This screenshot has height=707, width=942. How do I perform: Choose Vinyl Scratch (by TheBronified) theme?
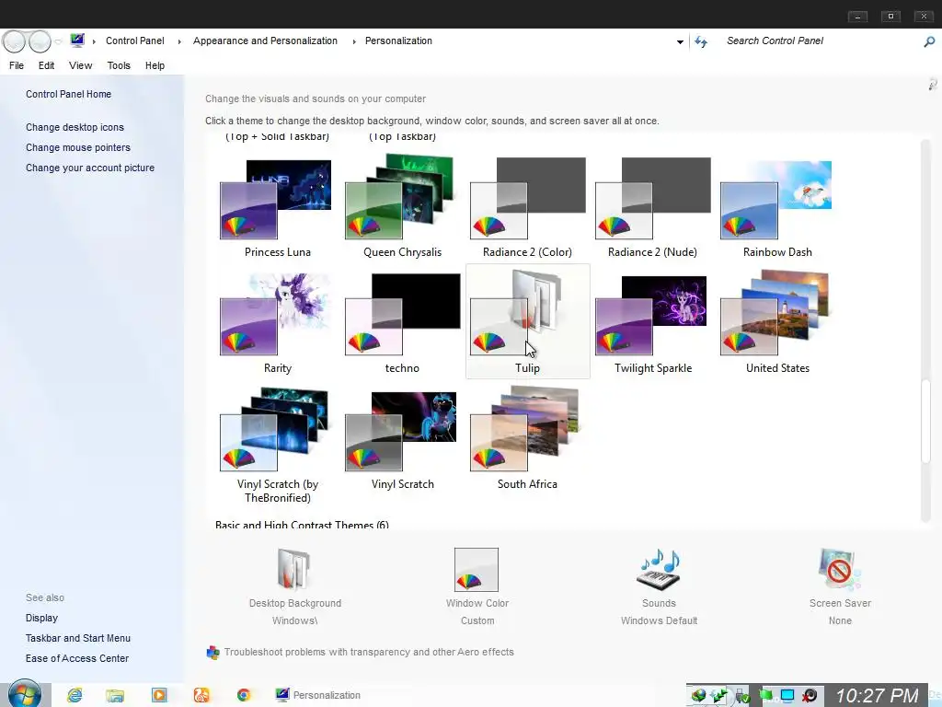(x=277, y=445)
